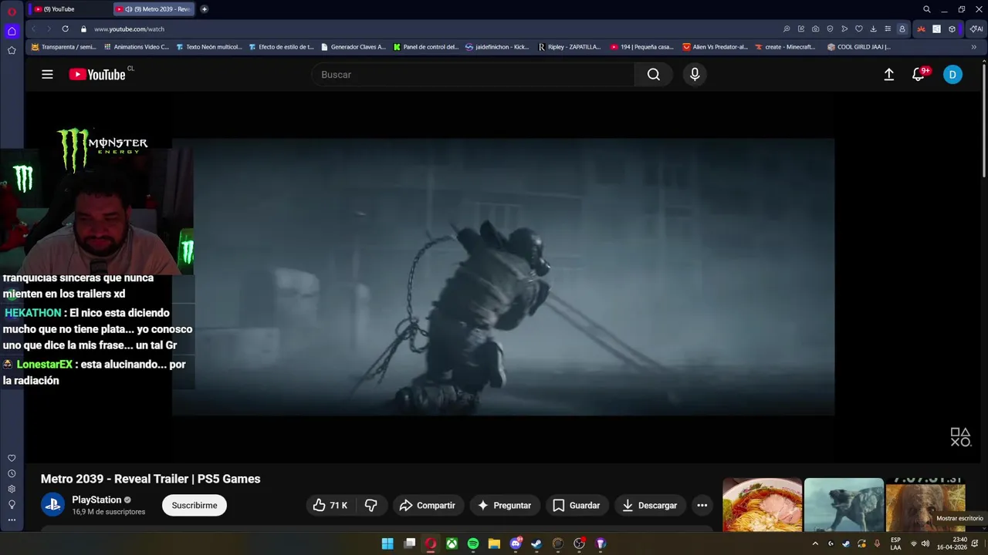The height and width of the screenshot is (555, 988).
Task: Open PlayStation channel name link
Action: tap(96, 500)
